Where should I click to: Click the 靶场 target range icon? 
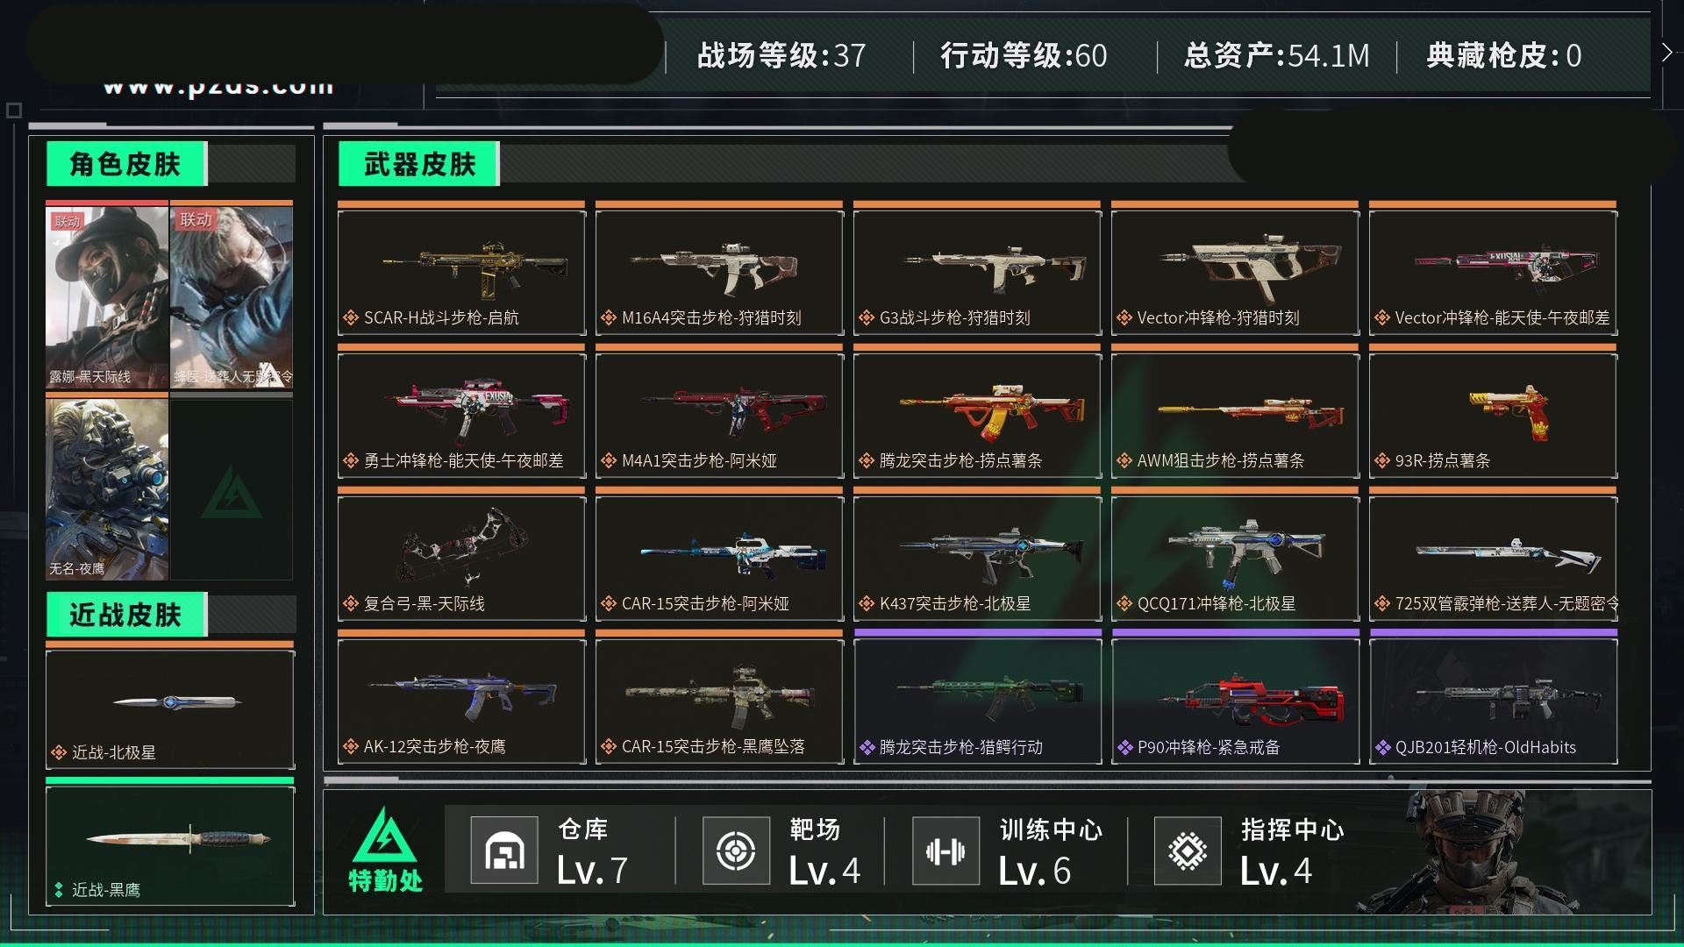[736, 850]
